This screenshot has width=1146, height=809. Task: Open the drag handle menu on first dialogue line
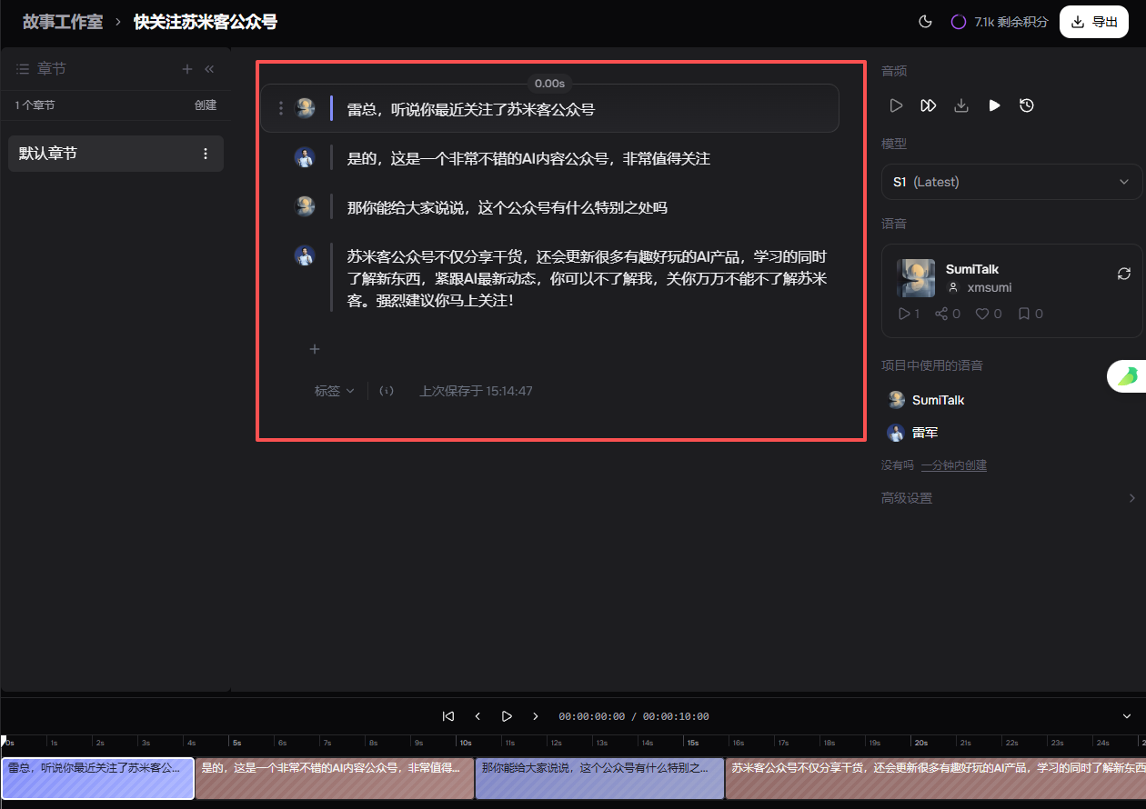280,109
